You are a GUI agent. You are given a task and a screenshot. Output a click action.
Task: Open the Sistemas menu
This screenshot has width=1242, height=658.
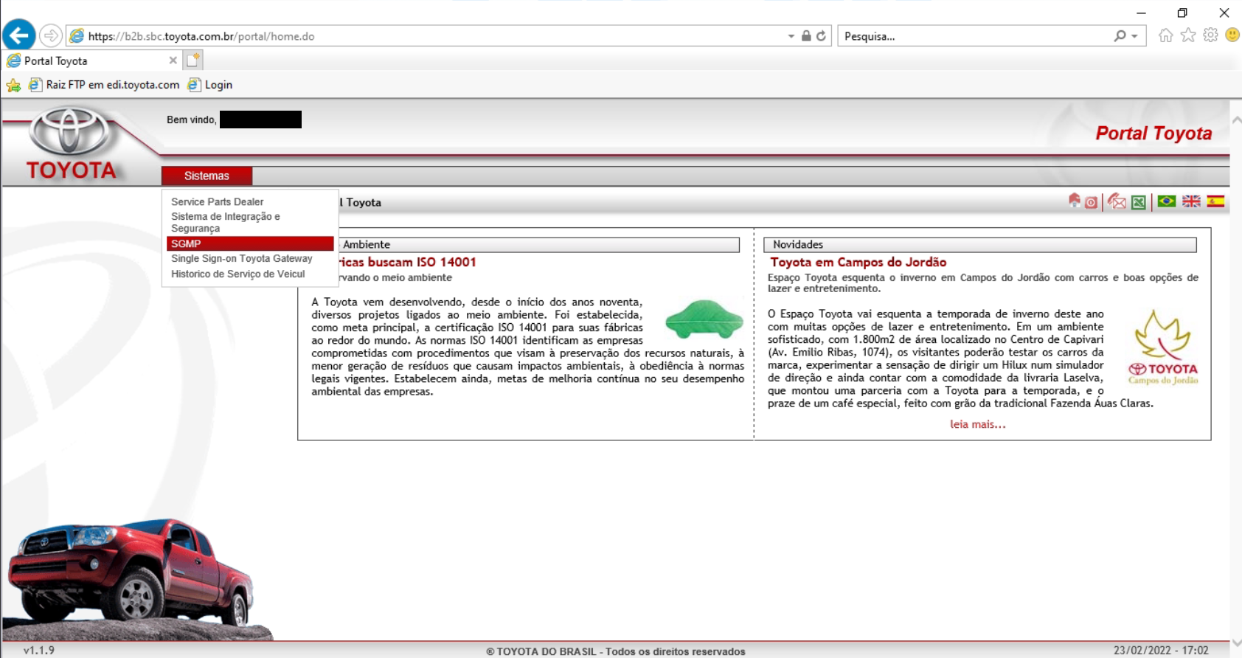207,176
